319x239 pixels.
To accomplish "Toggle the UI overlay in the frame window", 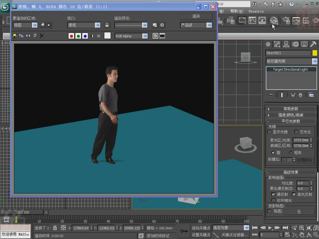I will point(155,36).
